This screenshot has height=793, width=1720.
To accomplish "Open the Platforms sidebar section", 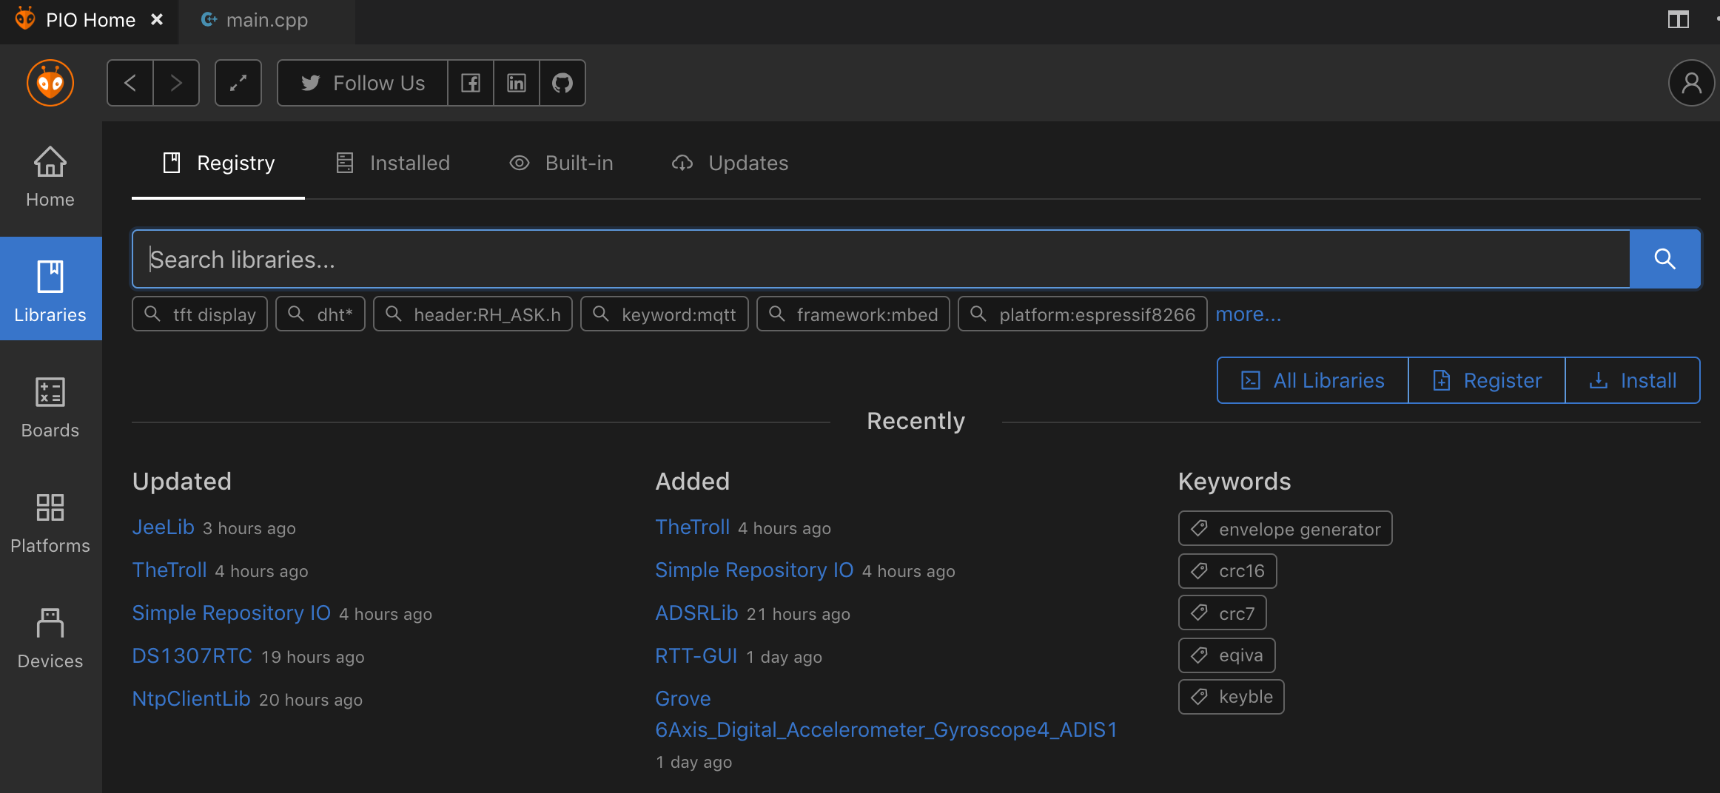I will click(50, 521).
